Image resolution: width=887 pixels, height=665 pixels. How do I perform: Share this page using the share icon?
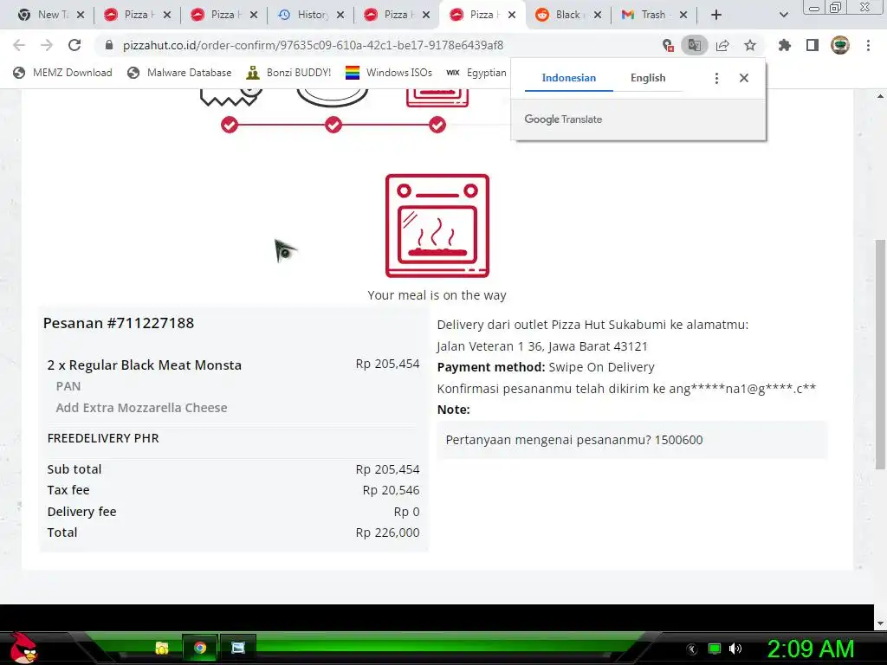(x=722, y=45)
